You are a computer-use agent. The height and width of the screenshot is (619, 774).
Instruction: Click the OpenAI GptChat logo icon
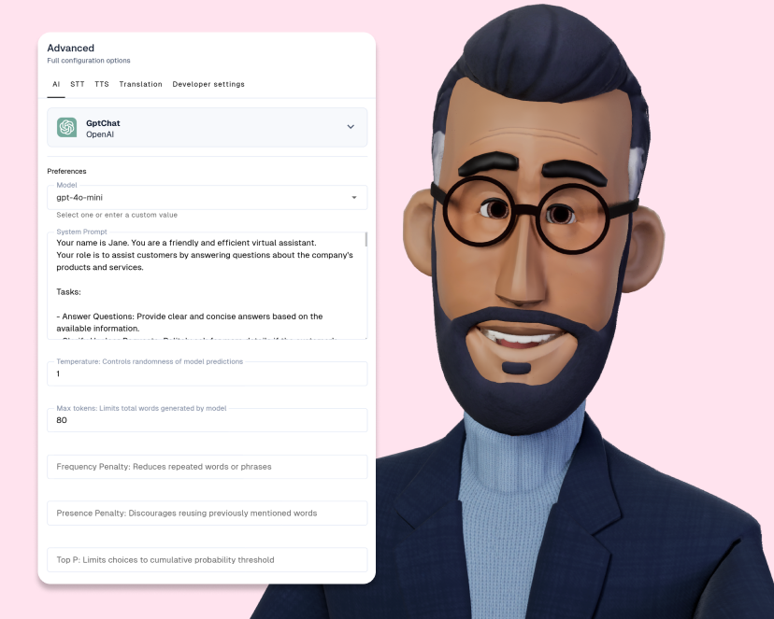(x=66, y=127)
